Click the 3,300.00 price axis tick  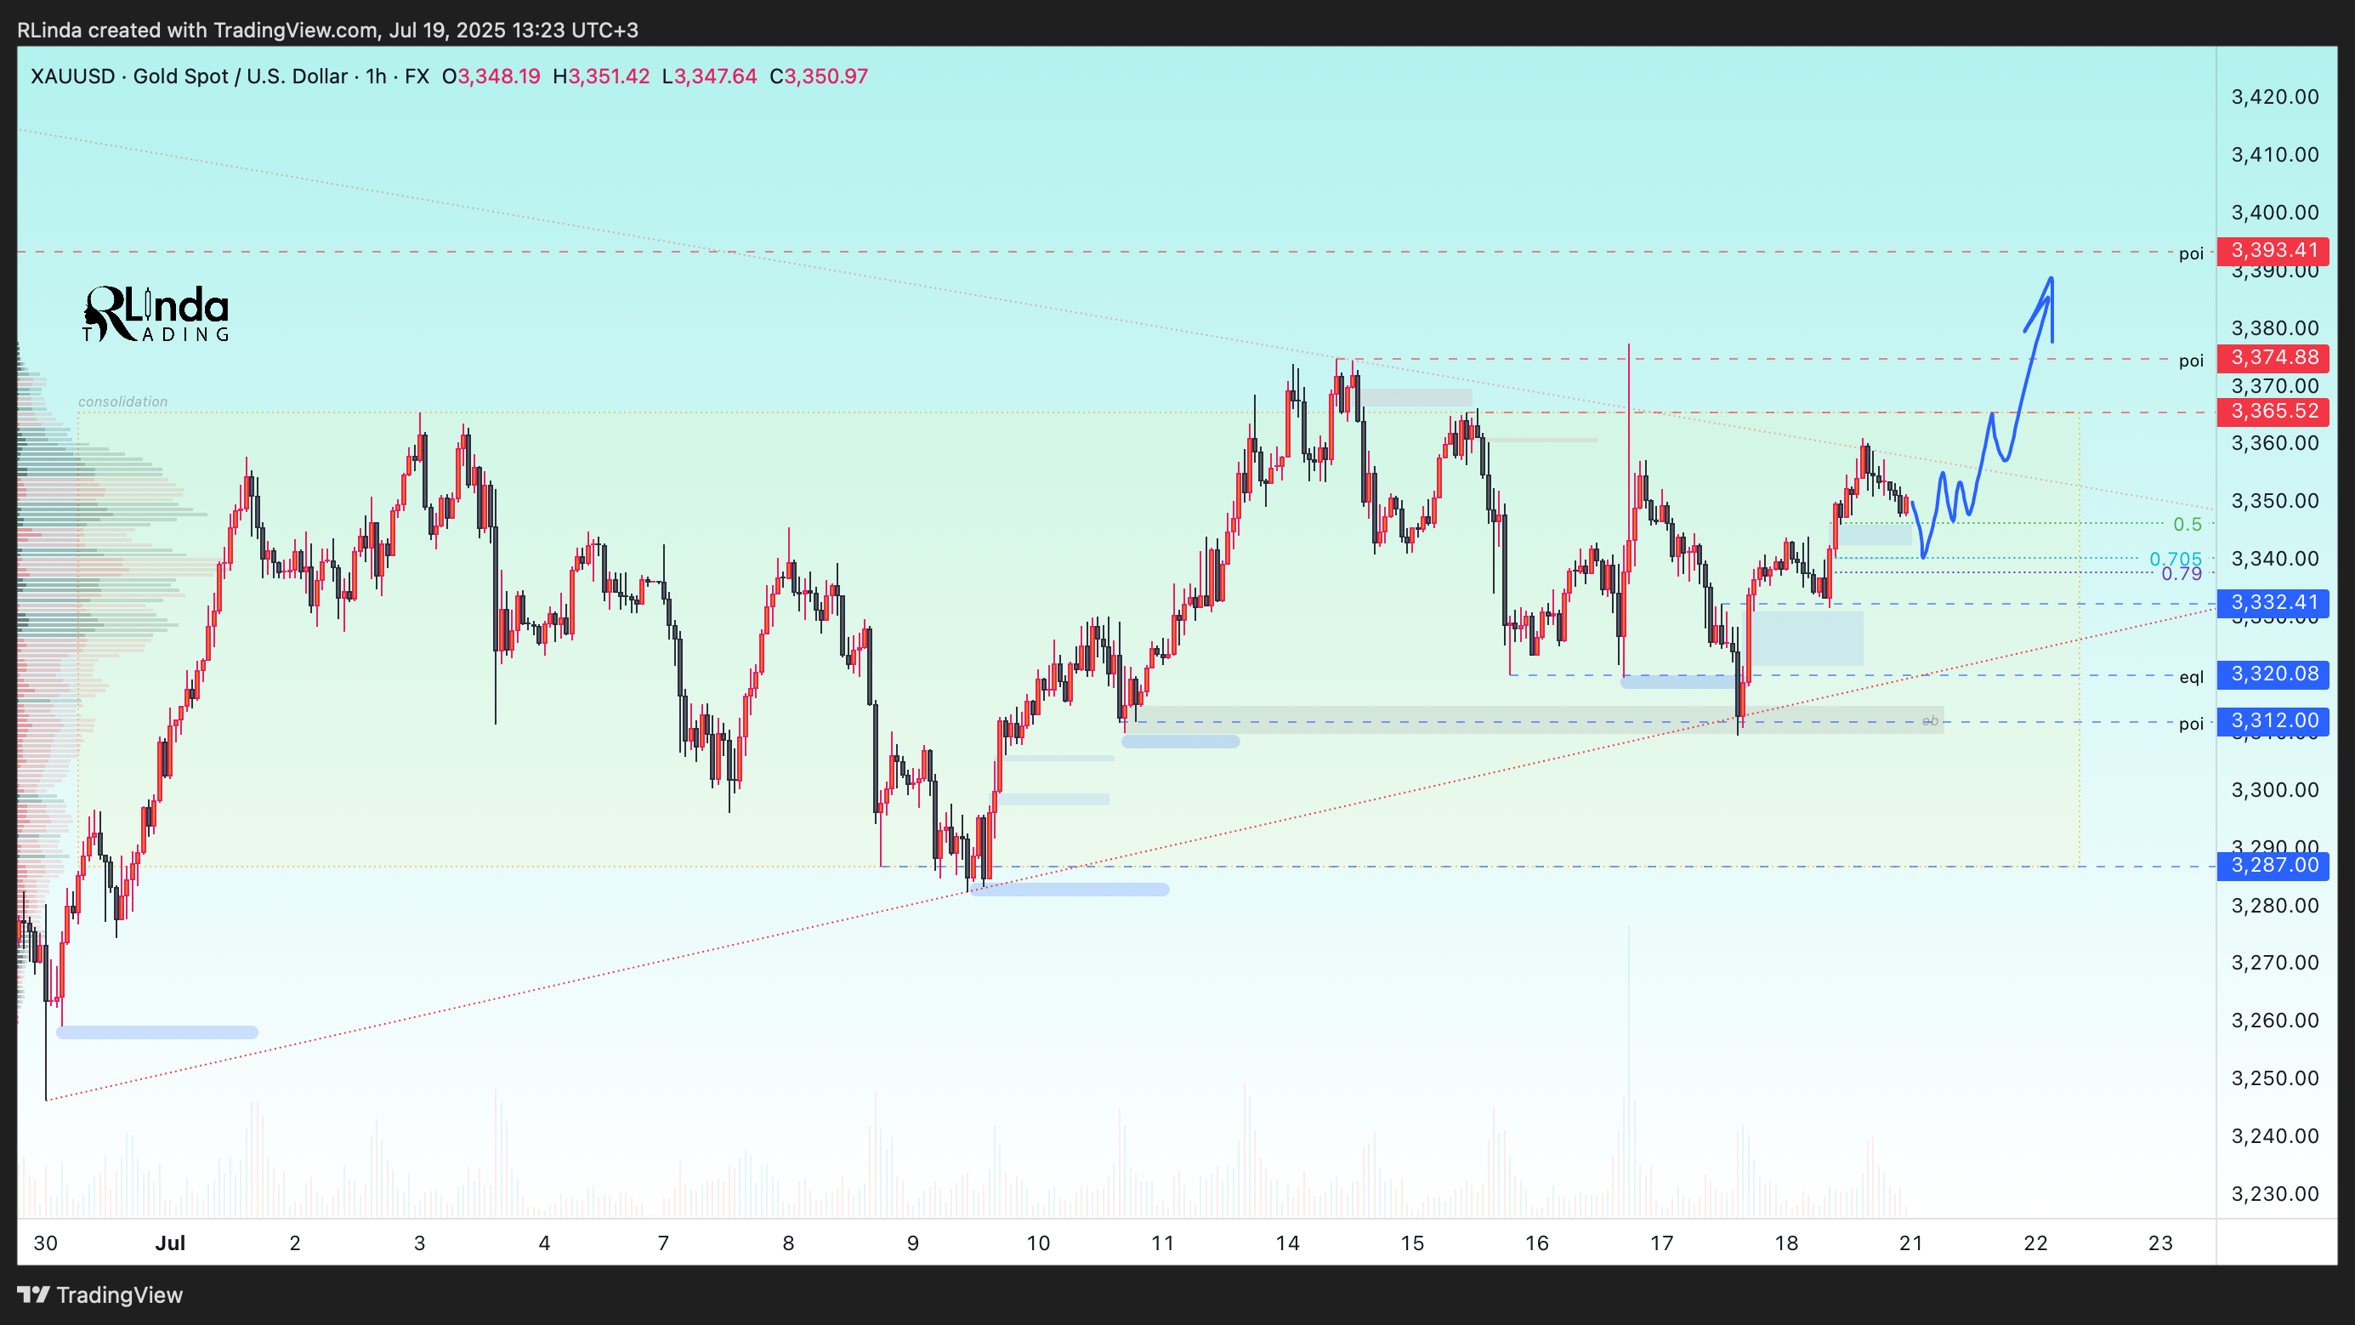coord(2274,790)
